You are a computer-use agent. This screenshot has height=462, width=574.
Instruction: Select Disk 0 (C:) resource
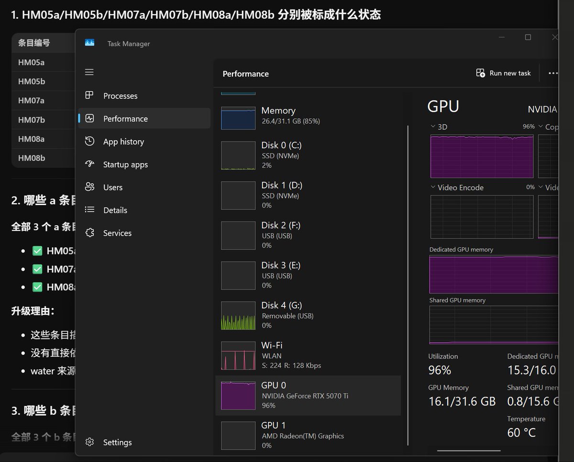pos(308,155)
